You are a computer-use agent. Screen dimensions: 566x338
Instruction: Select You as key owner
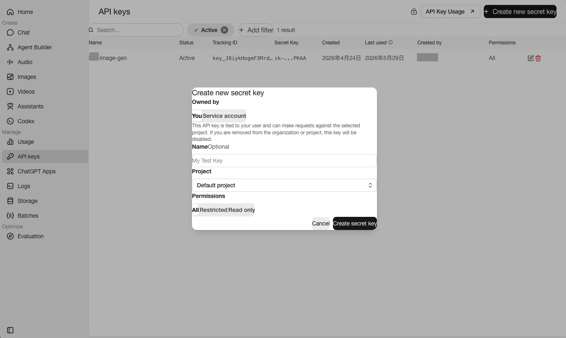point(197,116)
